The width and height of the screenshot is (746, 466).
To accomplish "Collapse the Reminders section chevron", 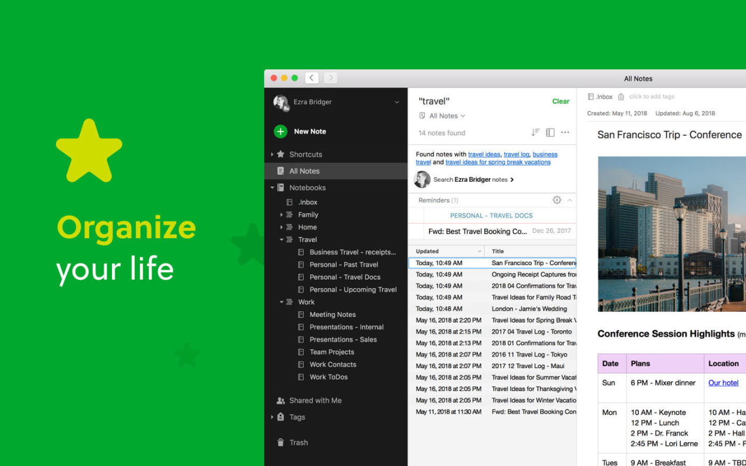I will pos(569,200).
